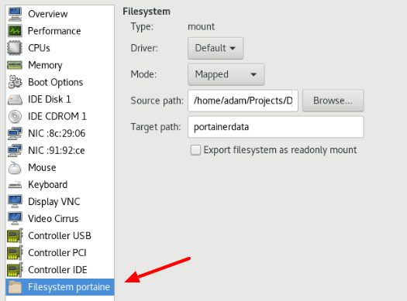This screenshot has width=407, height=301.
Task: Open the Performance graph icon
Action: (x=15, y=31)
